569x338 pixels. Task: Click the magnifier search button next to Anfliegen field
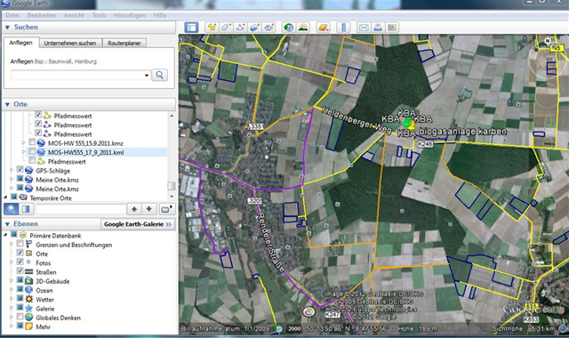click(159, 75)
